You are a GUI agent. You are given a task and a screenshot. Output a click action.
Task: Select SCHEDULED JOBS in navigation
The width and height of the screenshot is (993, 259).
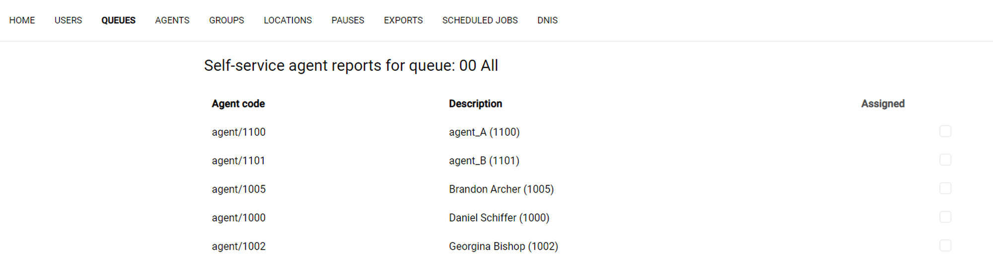tap(480, 20)
